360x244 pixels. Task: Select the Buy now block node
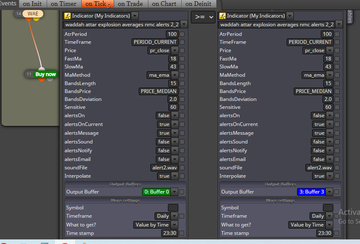(x=45, y=74)
